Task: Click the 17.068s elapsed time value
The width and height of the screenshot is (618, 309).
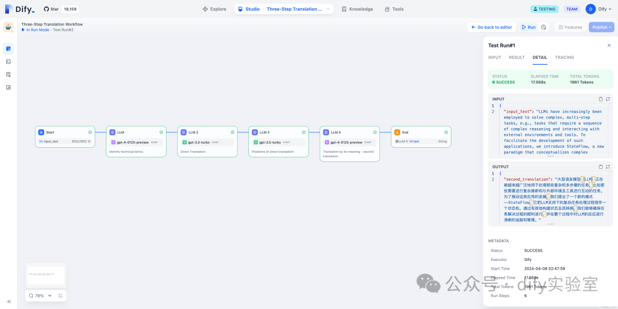Action: [x=538, y=82]
